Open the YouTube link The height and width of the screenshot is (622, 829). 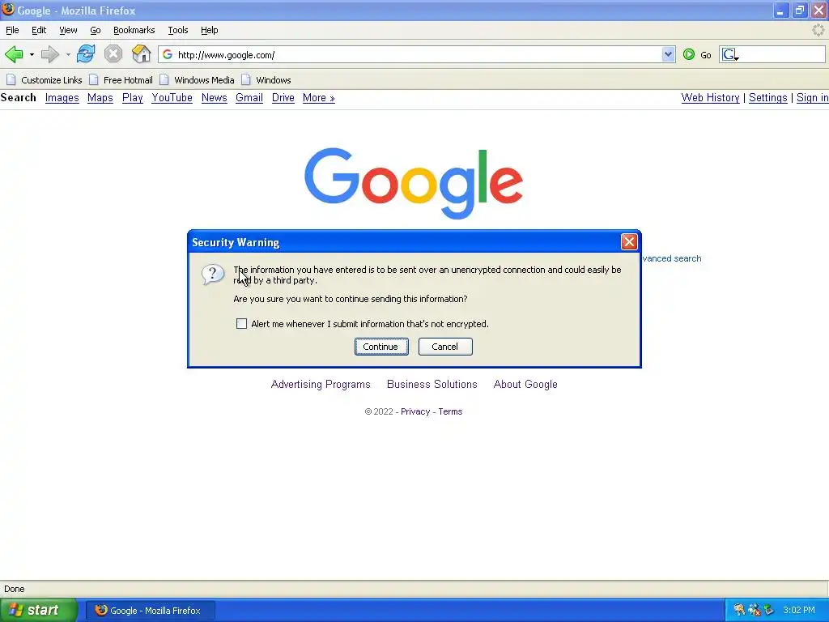[172, 98]
